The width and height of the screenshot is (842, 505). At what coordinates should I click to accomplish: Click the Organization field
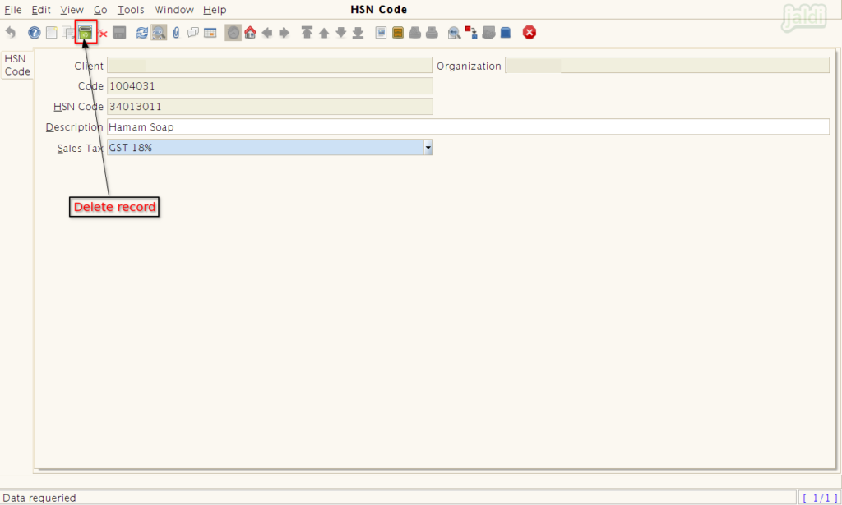[x=667, y=65]
